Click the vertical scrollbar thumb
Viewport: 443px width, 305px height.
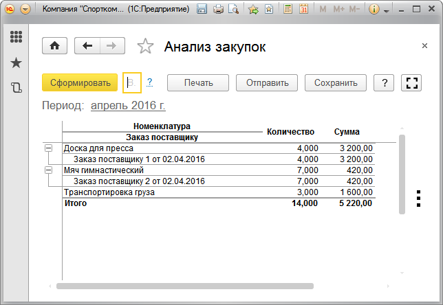(x=402, y=174)
